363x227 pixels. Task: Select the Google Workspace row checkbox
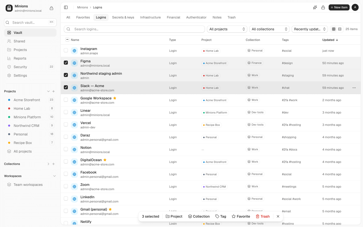pos(66,100)
